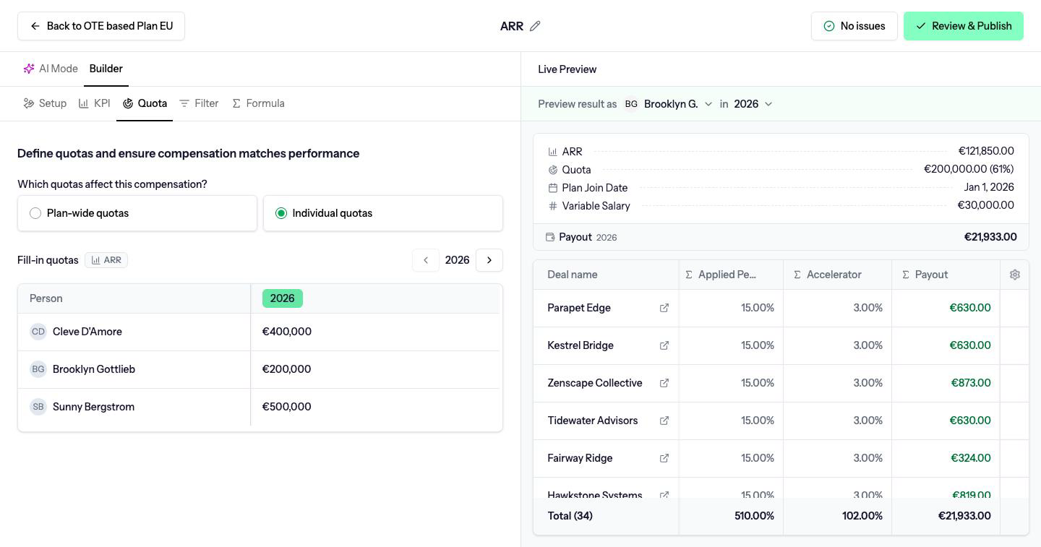Switch to AI Mode tab
Image resolution: width=1041 pixels, height=547 pixels.
coord(51,69)
